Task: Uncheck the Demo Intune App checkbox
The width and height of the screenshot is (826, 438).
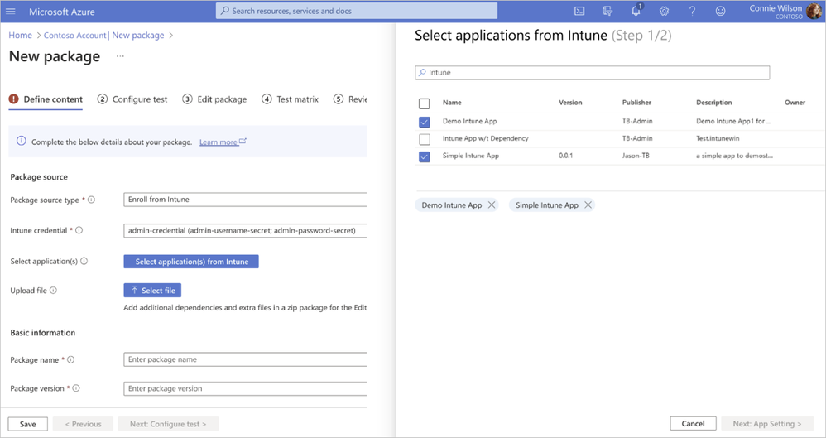Action: pyautogui.click(x=425, y=122)
